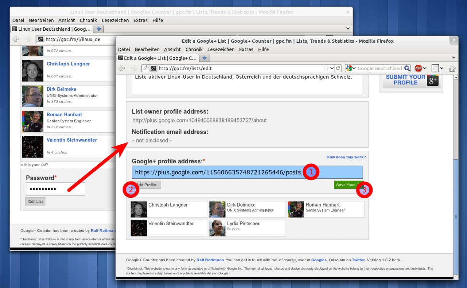The width and height of the screenshot is (467, 288).
Task: Open the Twitter link in the footer
Action: 358,260
